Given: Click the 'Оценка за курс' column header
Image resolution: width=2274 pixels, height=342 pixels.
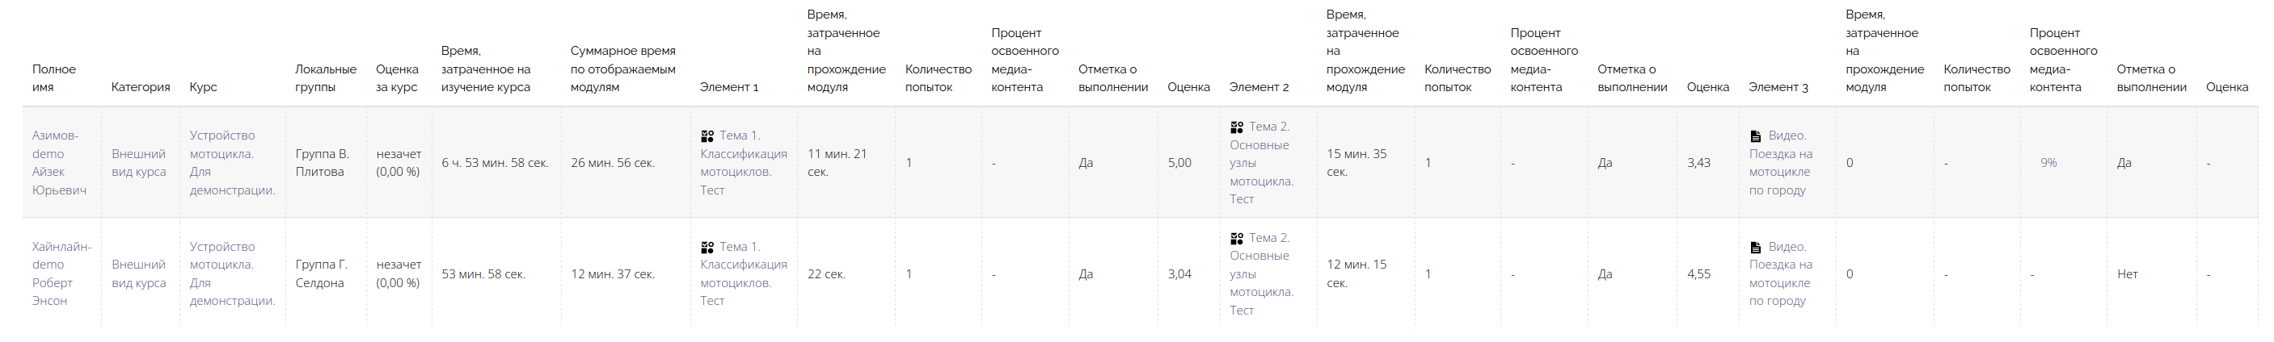Looking at the screenshot, I should 396,78.
